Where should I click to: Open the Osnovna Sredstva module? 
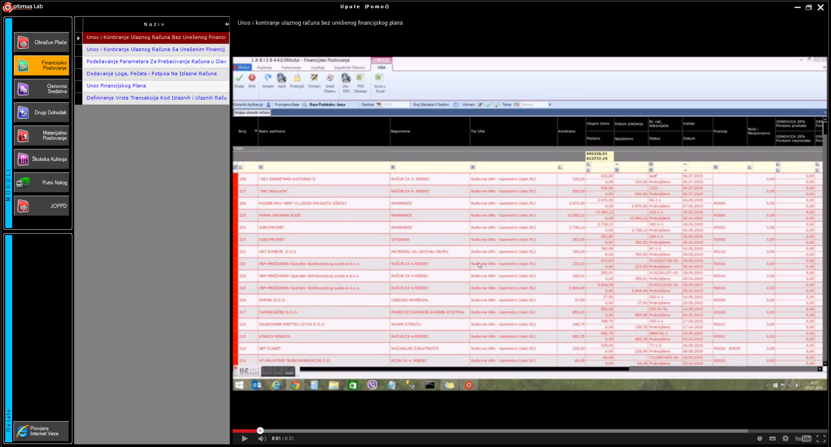tap(42, 89)
